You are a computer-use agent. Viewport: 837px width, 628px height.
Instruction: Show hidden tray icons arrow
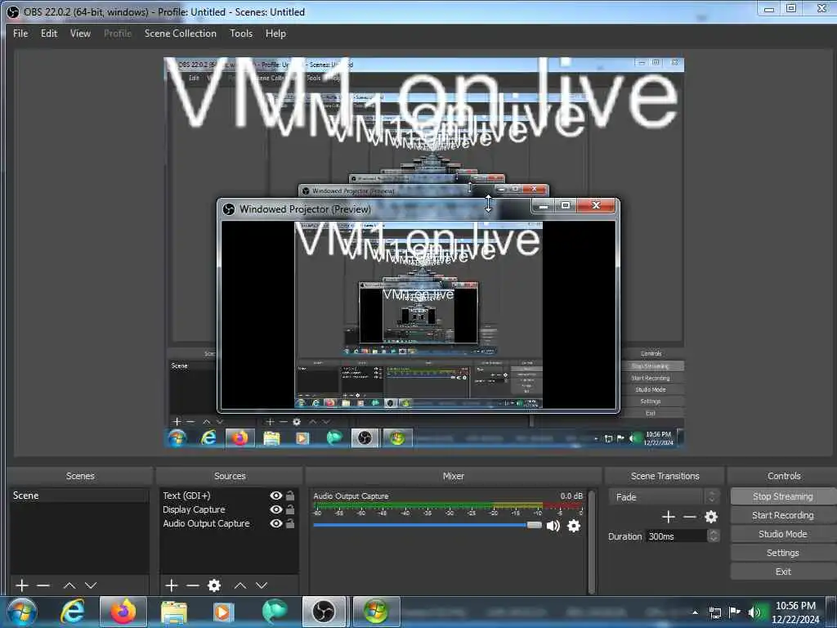695,612
